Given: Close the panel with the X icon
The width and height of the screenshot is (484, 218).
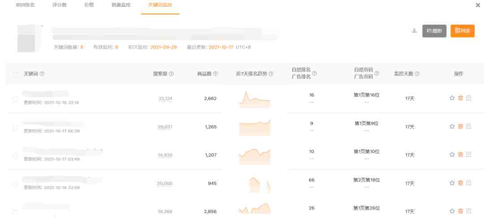Looking at the screenshot, I should coord(478,5).
